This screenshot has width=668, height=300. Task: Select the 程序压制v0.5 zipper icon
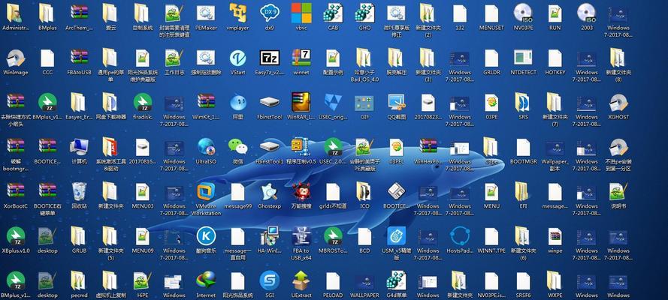coord(301,148)
